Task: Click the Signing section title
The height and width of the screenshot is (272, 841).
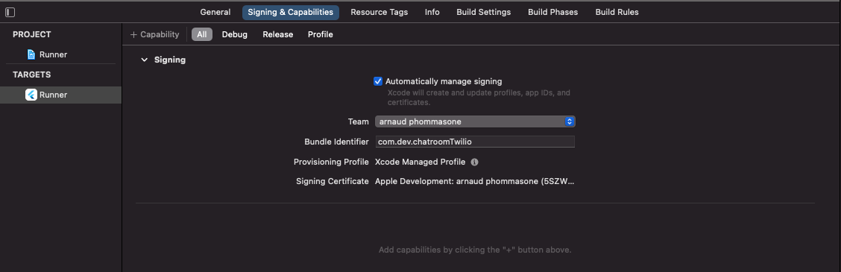Action: tap(170, 60)
